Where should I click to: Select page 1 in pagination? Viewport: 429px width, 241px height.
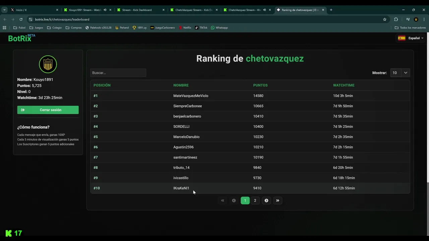(245, 200)
